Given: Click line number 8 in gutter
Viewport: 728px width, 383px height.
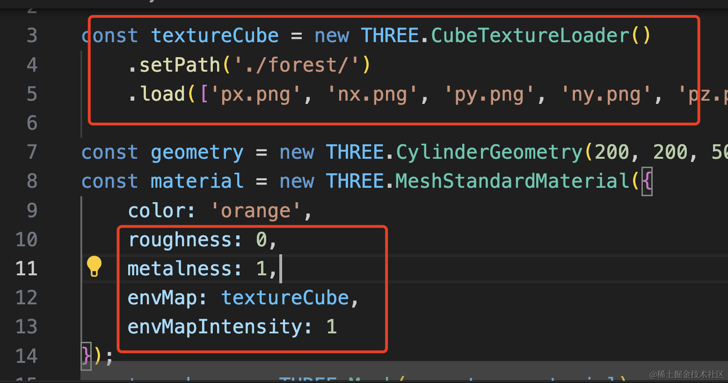Looking at the screenshot, I should (x=32, y=181).
